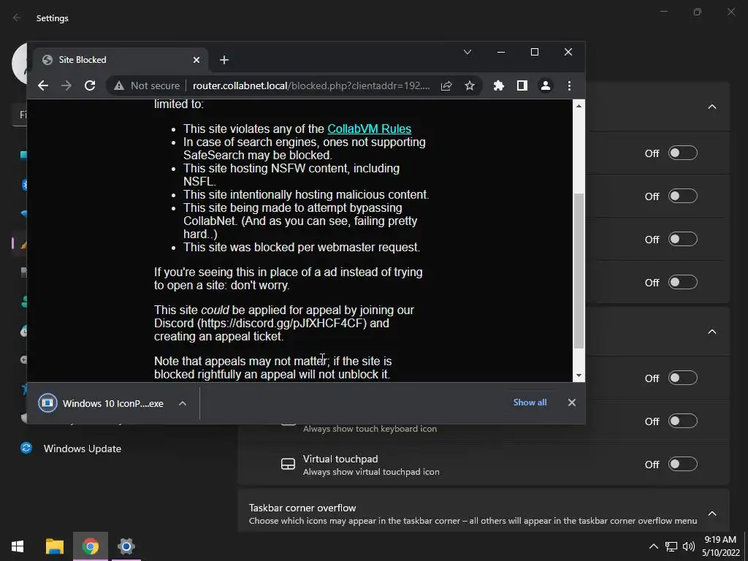The height and width of the screenshot is (561, 748).
Task: Open the network tray icon
Action: pyautogui.click(x=671, y=546)
